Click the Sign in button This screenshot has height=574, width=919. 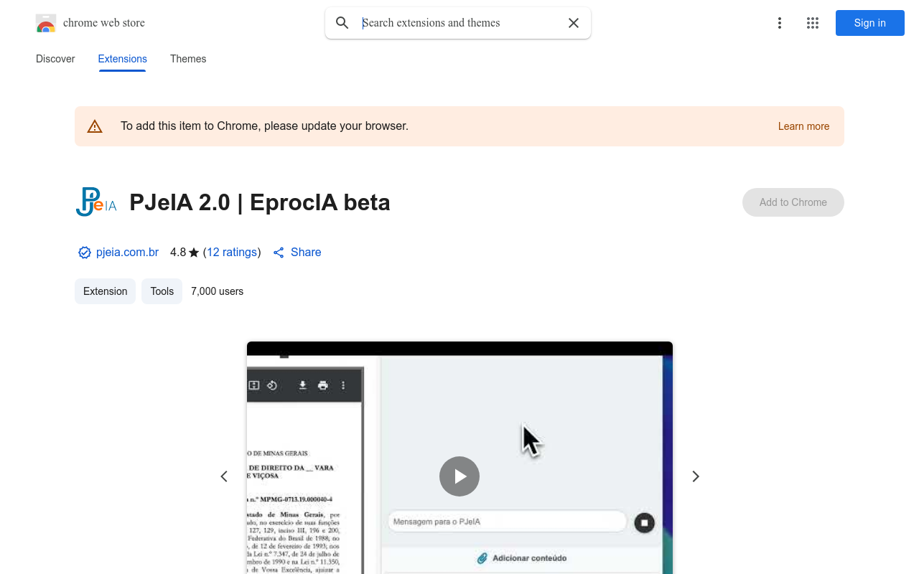pos(870,23)
